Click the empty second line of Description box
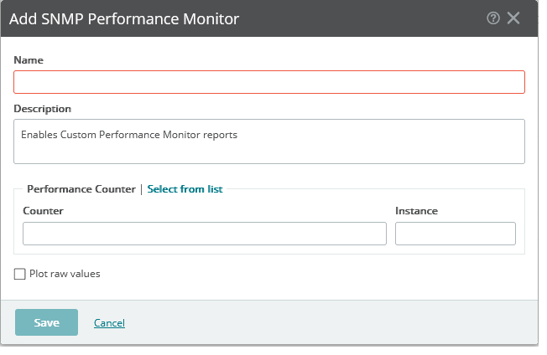The width and height of the screenshot is (547, 355). point(269,152)
